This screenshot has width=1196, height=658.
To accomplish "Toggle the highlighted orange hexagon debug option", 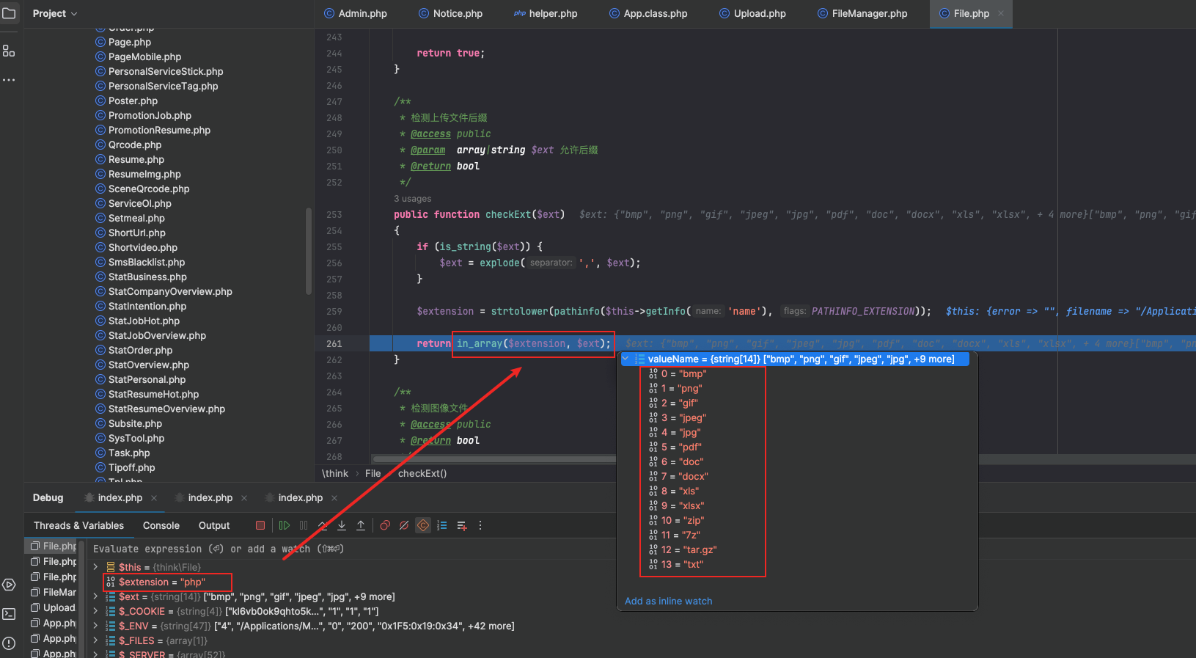I will pos(423,525).
